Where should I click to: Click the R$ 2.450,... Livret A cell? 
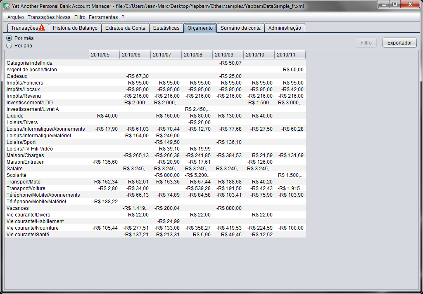click(197, 109)
